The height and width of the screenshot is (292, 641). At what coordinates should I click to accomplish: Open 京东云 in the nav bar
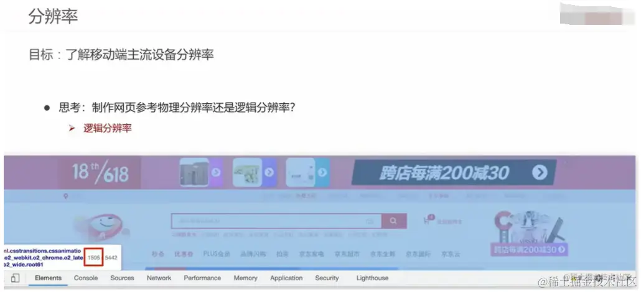point(451,254)
